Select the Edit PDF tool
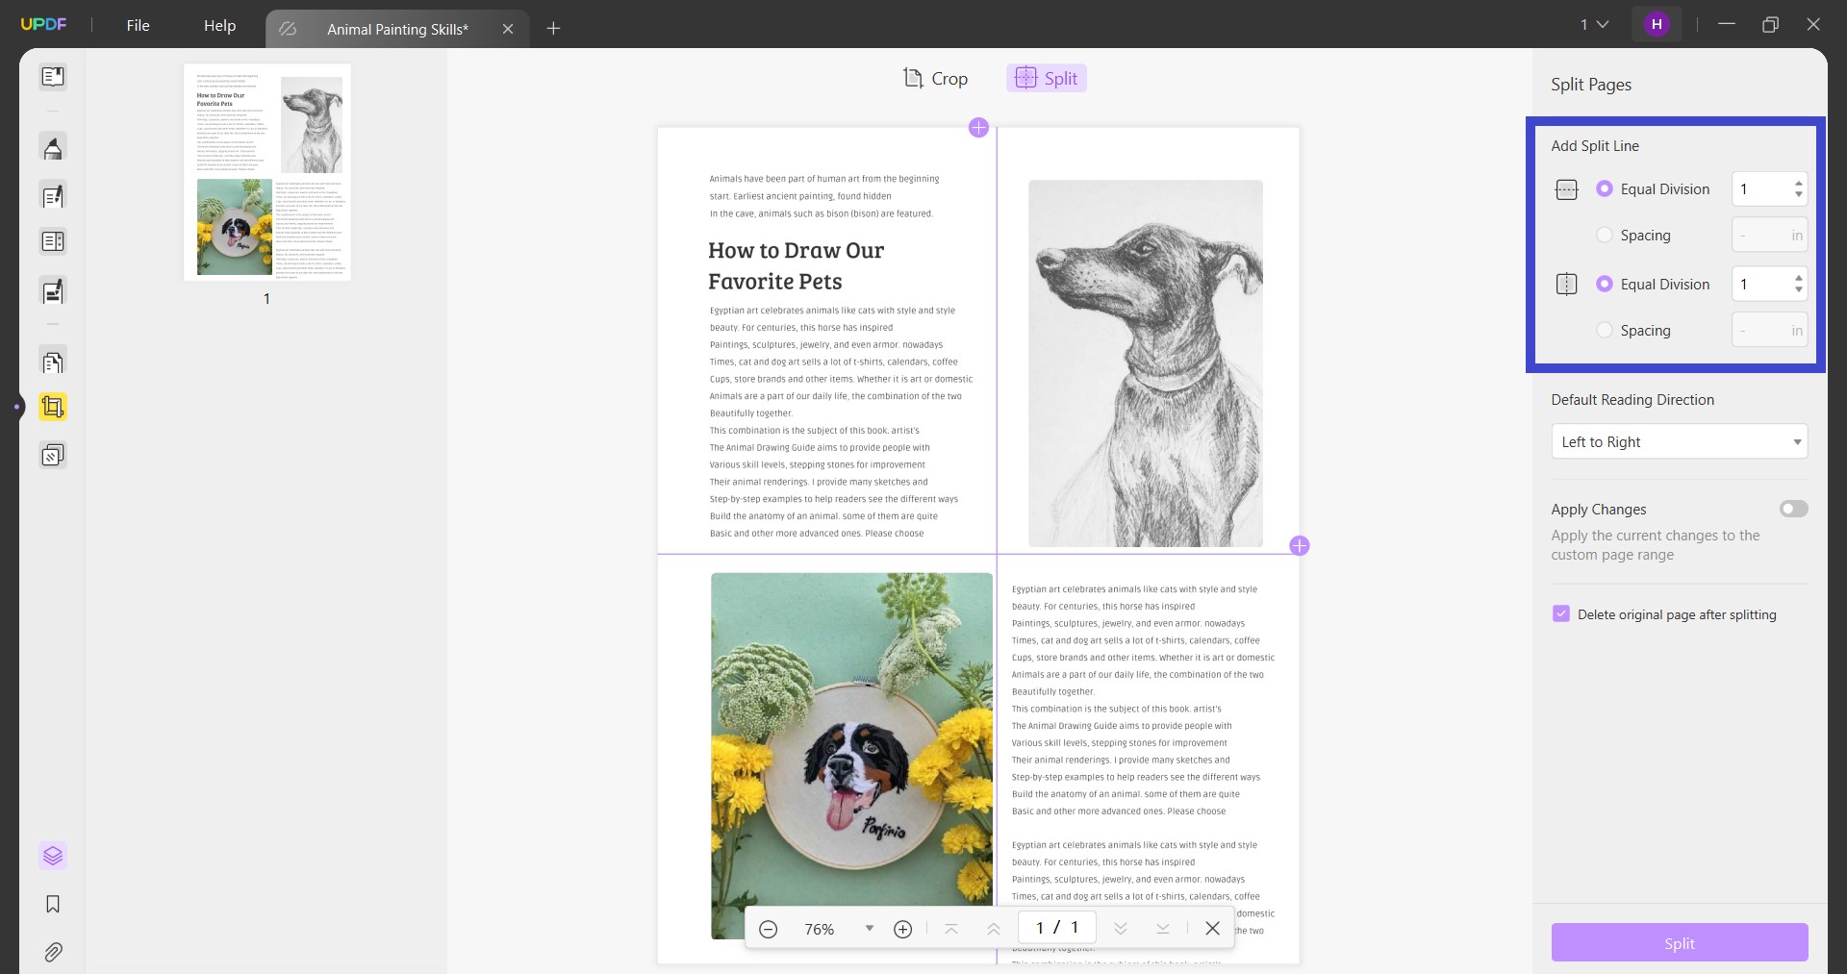Screen dimensions: 1847x974 [x=53, y=195]
